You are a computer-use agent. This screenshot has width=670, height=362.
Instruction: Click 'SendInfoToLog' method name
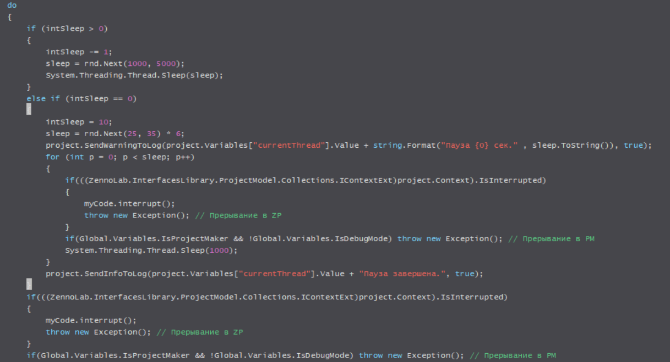[x=115, y=274]
